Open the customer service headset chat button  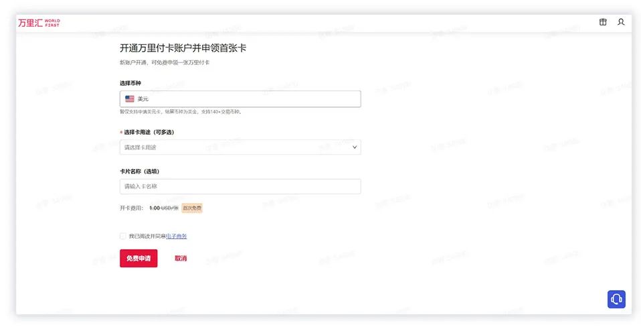tap(616, 299)
